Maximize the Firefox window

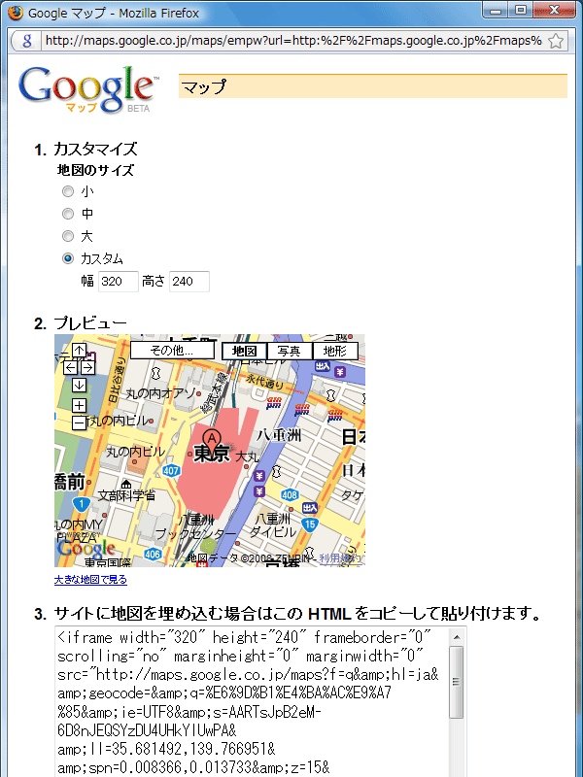coord(520,10)
